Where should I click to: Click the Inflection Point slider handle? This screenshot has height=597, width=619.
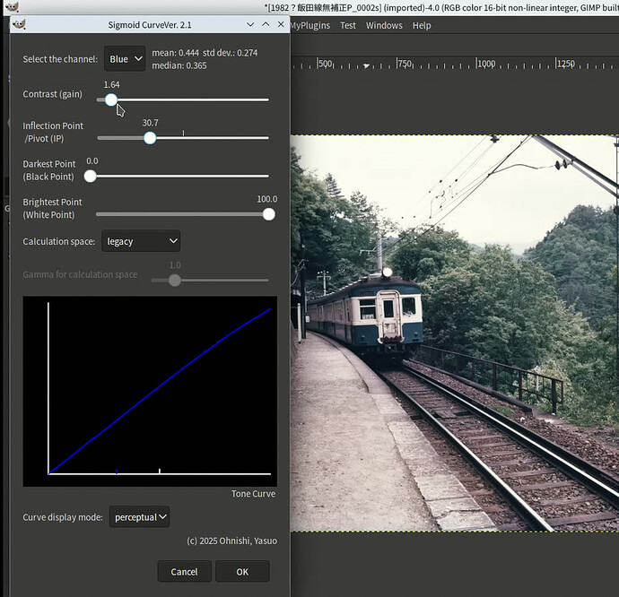(x=150, y=138)
